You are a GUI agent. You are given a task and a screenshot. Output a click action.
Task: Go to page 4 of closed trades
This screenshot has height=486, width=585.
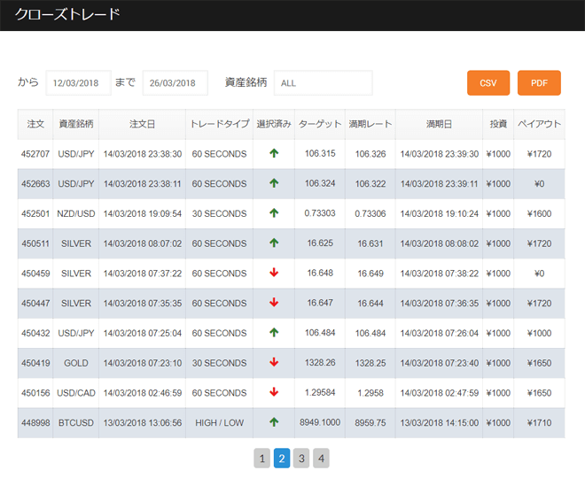[321, 458]
